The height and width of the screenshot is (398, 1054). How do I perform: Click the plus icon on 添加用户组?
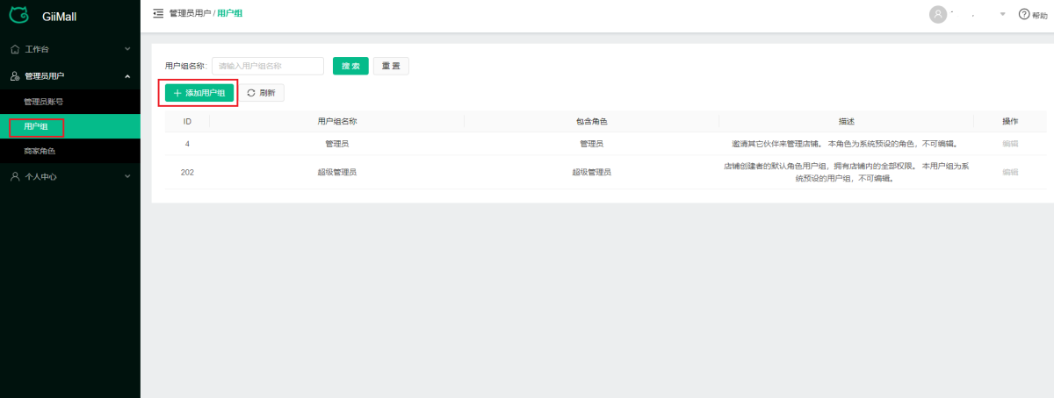coord(177,93)
